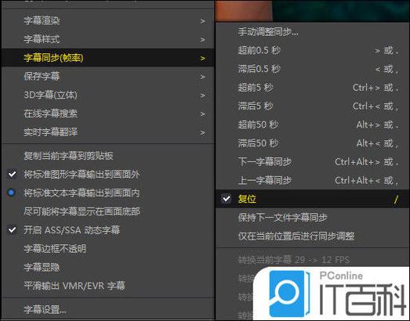The width and height of the screenshot is (410, 321).
Task: Expand the arrow beside 实时字幕翻译
Action: tap(202, 132)
